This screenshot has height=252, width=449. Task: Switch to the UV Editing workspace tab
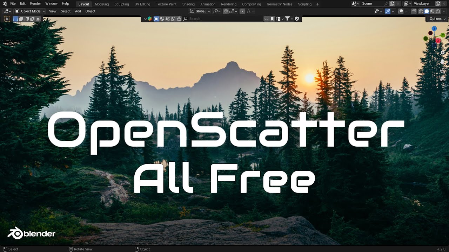142,4
